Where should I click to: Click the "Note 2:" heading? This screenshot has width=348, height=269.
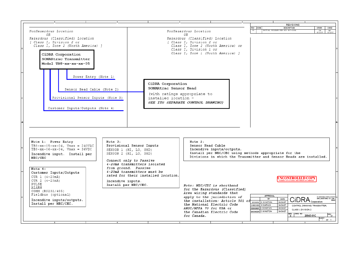click(197, 142)
